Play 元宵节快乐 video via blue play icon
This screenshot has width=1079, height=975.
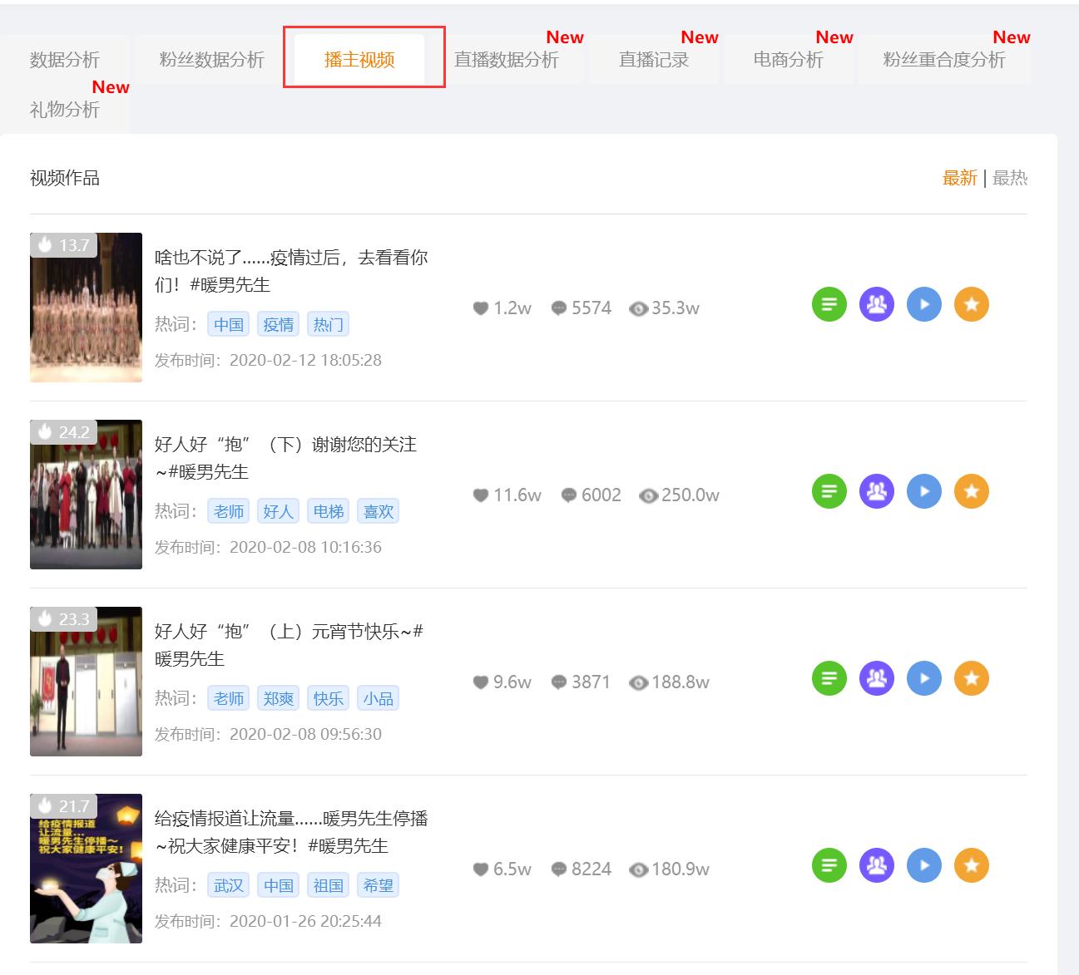(x=924, y=678)
